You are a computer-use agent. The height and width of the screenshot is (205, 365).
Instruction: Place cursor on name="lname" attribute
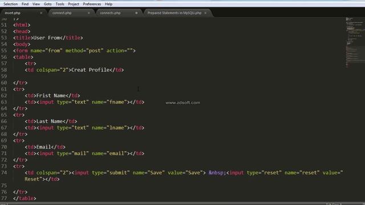coord(109,128)
